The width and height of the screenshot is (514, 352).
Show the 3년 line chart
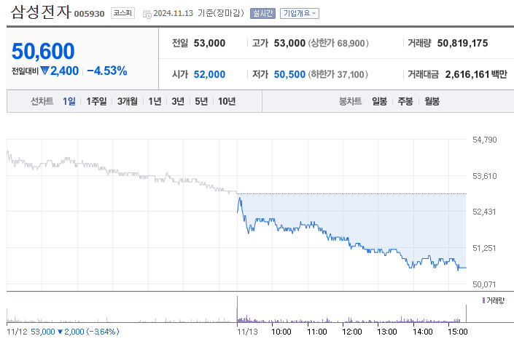click(x=178, y=101)
